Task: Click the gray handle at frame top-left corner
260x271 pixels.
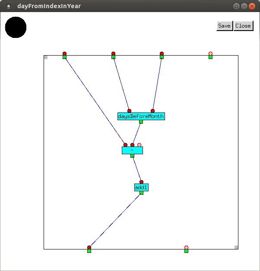Action: pyautogui.click(x=46, y=57)
